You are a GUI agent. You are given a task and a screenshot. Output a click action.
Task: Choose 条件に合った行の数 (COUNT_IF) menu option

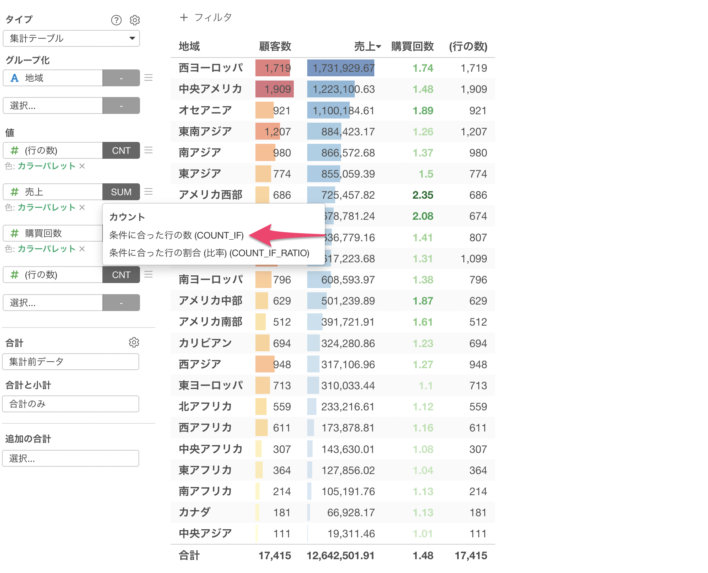(x=176, y=235)
